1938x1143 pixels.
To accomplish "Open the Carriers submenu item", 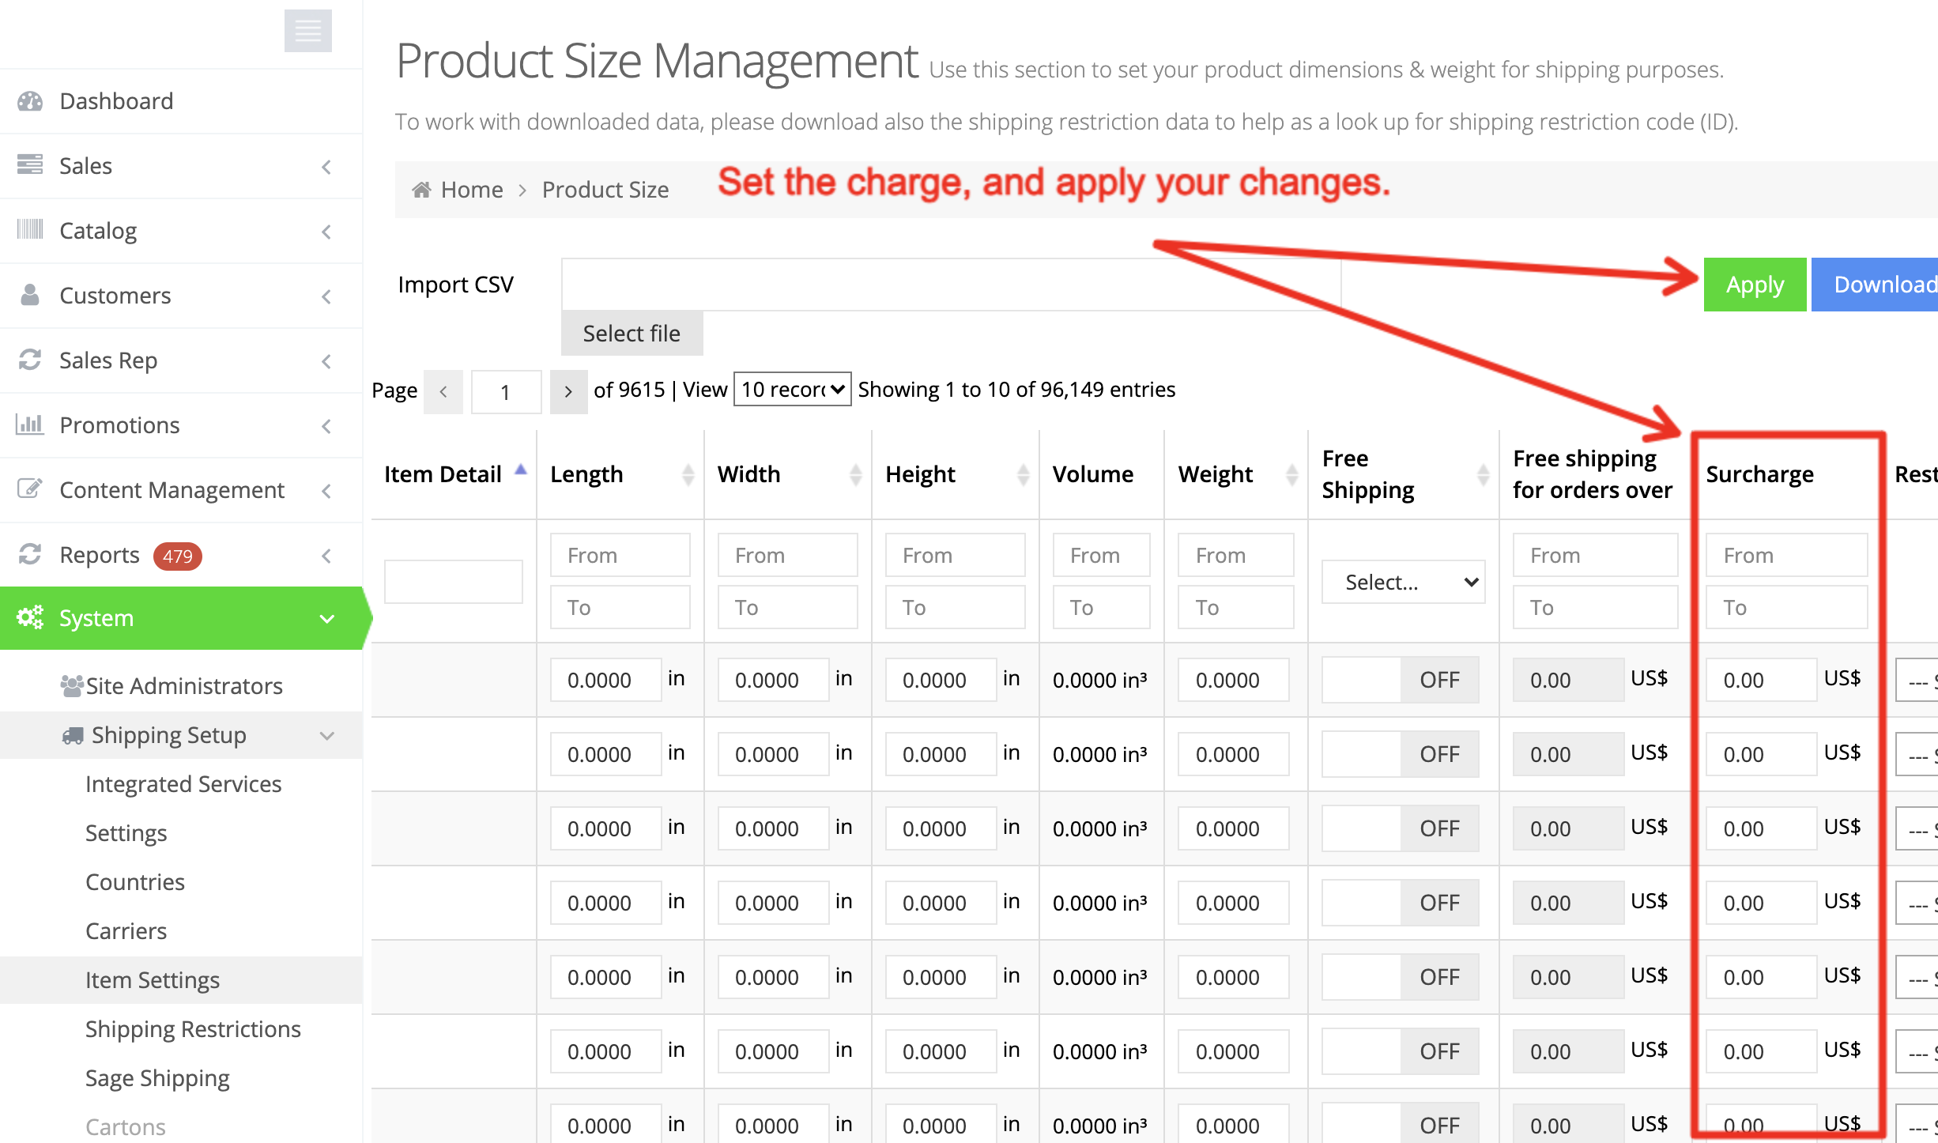I will (126, 931).
